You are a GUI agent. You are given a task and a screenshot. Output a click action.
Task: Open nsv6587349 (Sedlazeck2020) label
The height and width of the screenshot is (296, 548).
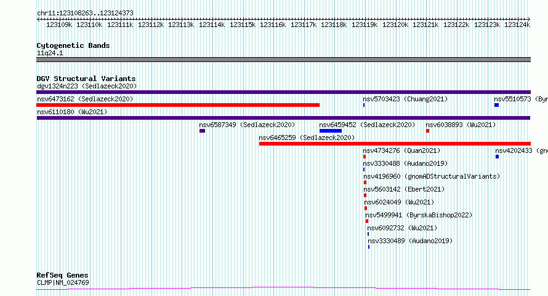tap(247, 125)
